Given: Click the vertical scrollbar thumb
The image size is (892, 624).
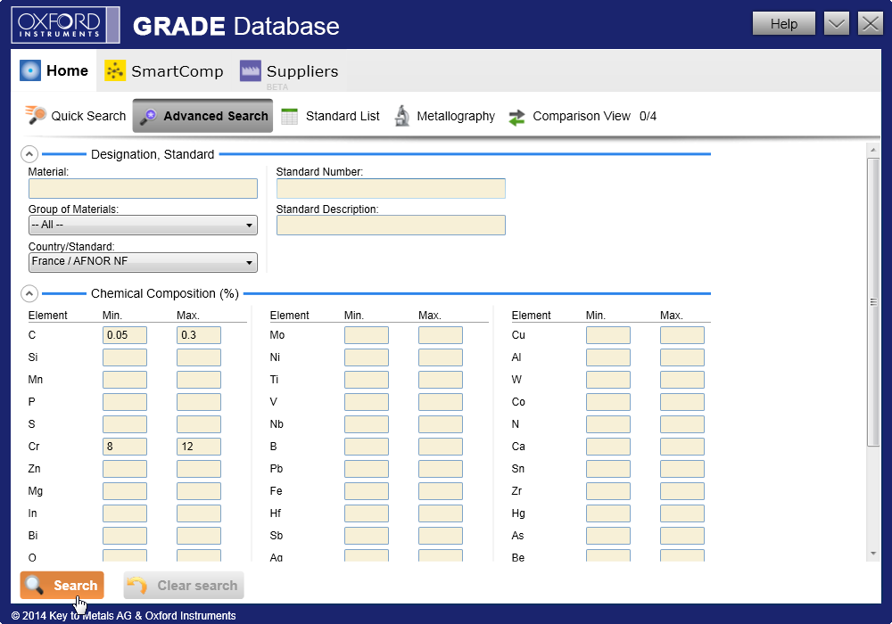Looking at the screenshot, I should tap(873, 302).
